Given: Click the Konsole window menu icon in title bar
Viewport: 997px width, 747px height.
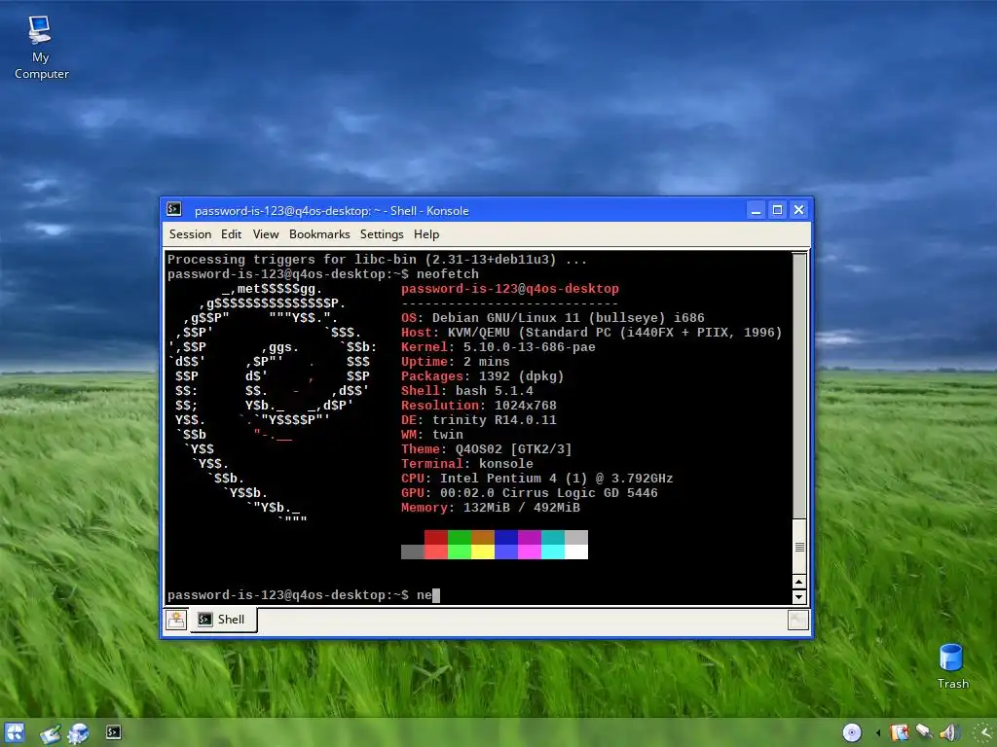Looking at the screenshot, I should tap(173, 210).
